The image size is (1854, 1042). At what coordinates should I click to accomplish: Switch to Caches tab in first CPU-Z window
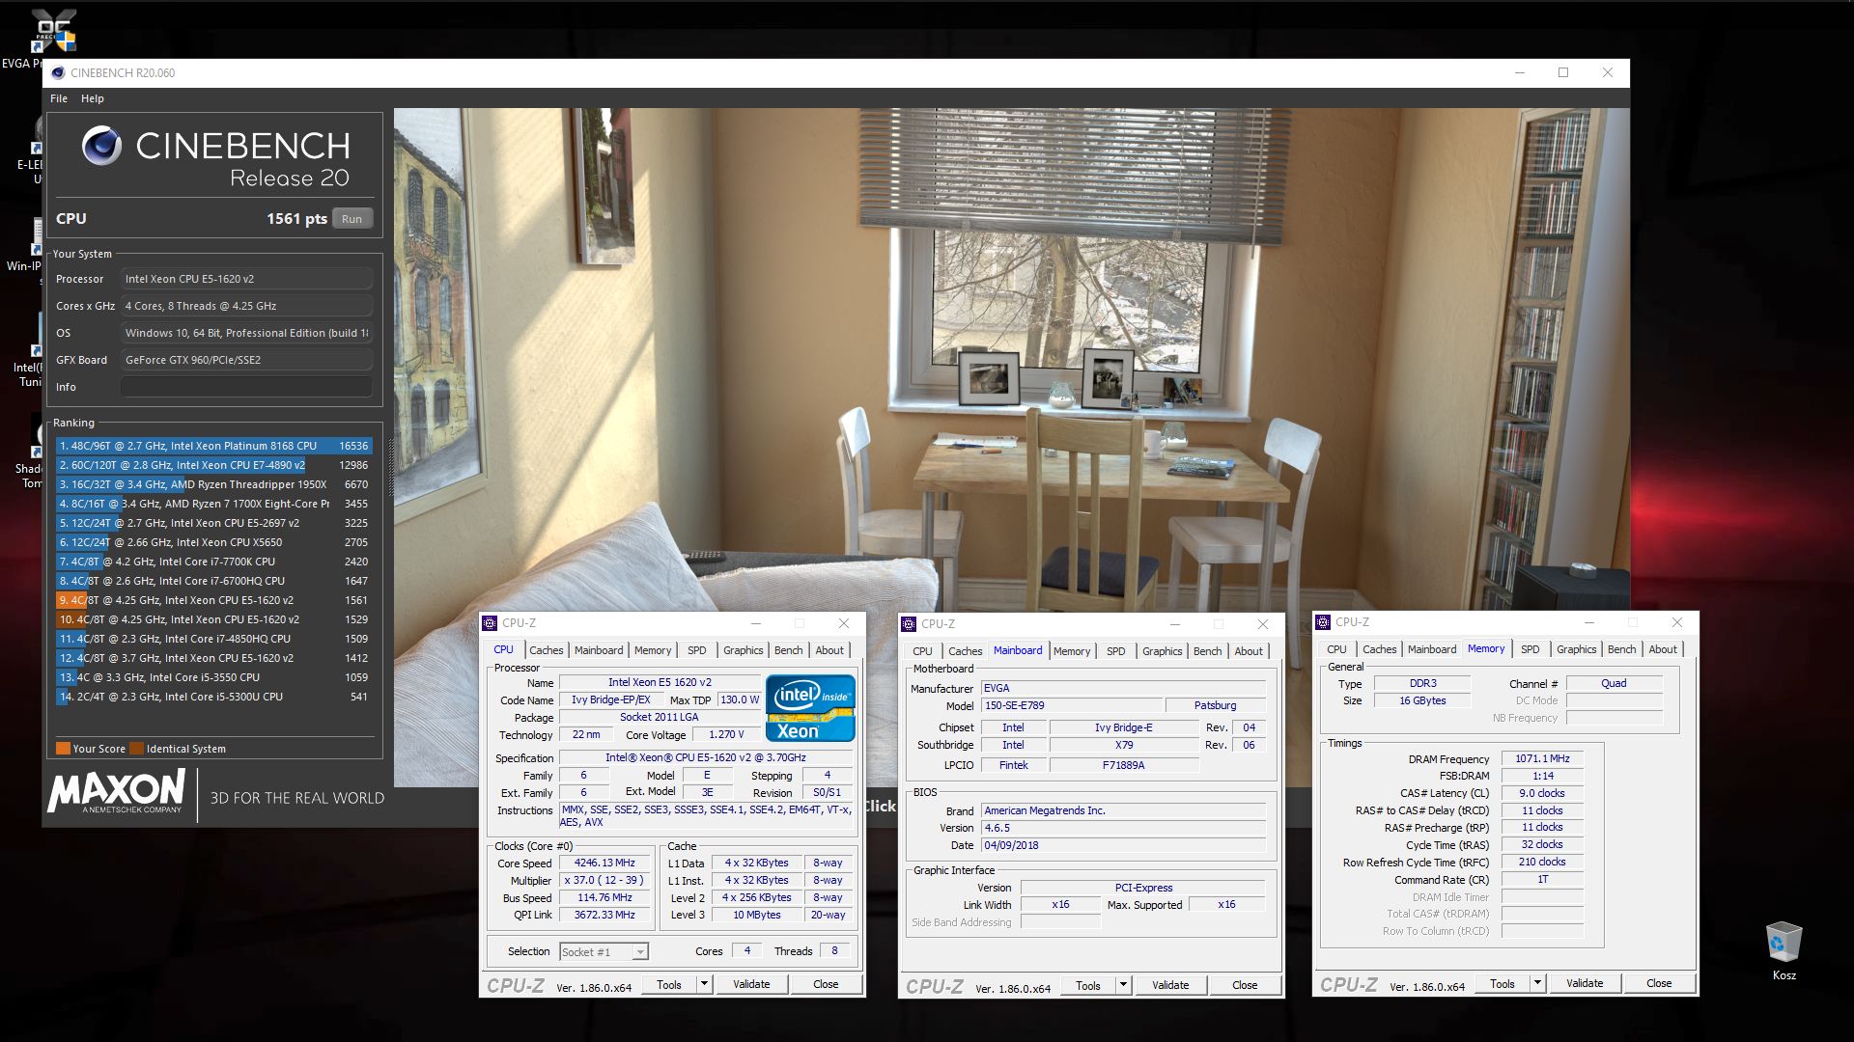tap(546, 650)
